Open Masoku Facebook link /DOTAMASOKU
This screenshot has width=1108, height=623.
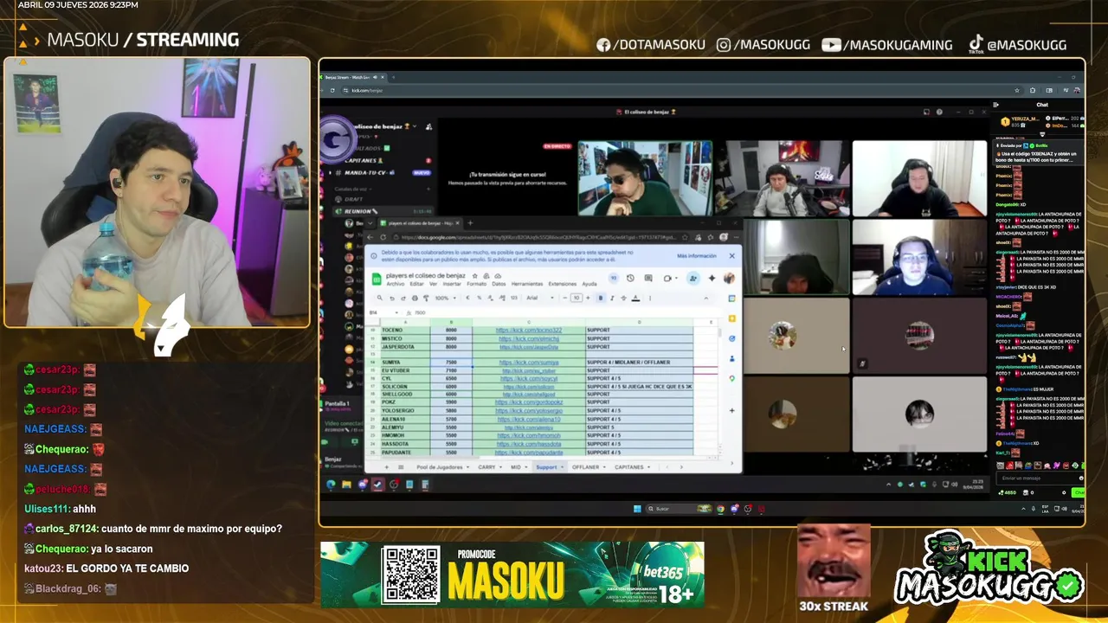pos(651,45)
